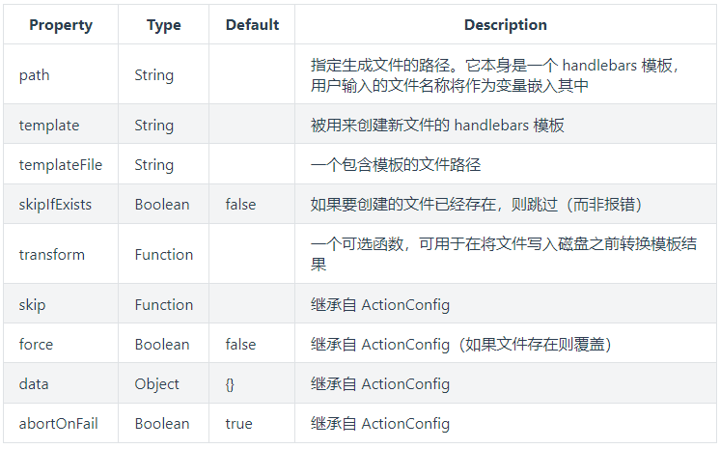Select the transform property name
The height and width of the screenshot is (449, 720).
point(52,255)
